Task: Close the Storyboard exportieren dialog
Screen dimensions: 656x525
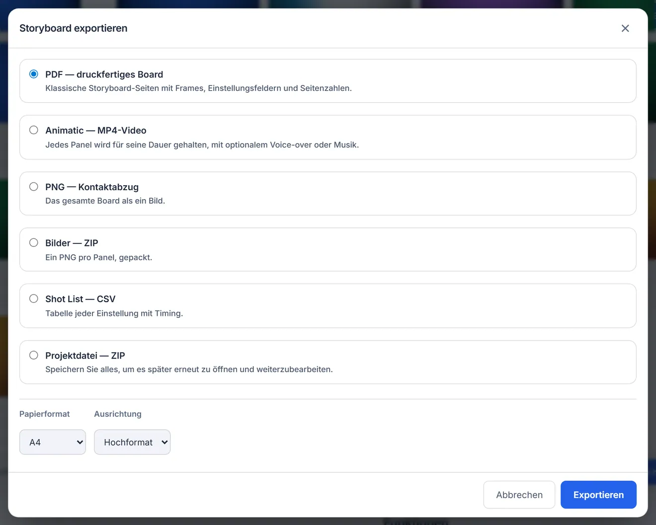Action: [625, 28]
